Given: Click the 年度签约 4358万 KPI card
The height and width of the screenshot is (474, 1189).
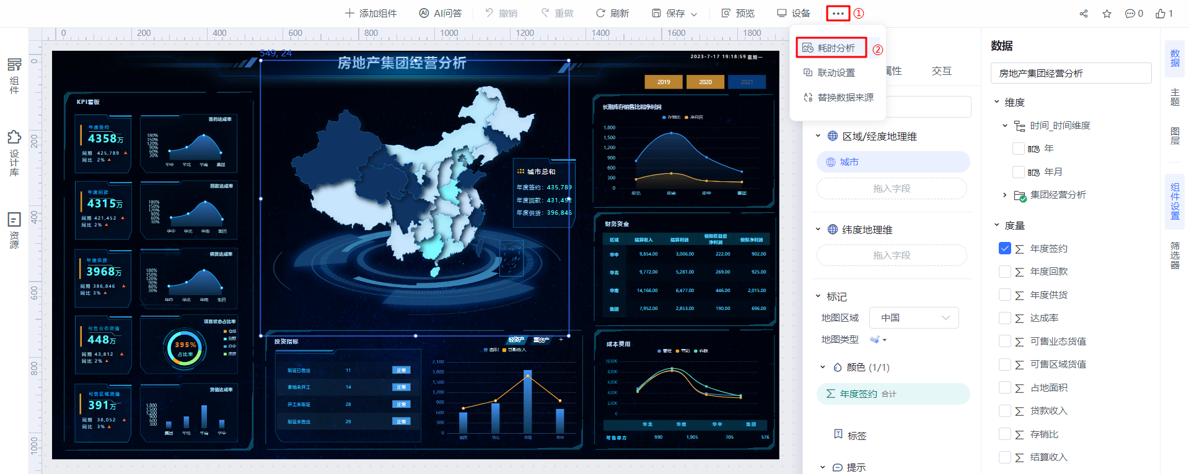Looking at the screenshot, I should 103,144.
